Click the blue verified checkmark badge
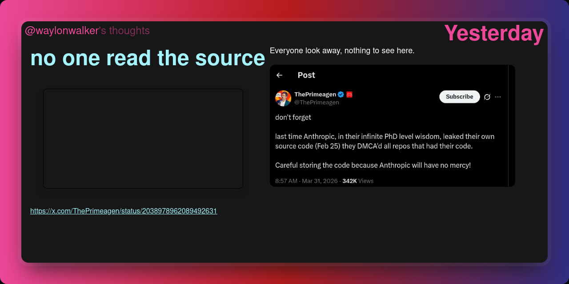The height and width of the screenshot is (284, 569). [x=341, y=95]
